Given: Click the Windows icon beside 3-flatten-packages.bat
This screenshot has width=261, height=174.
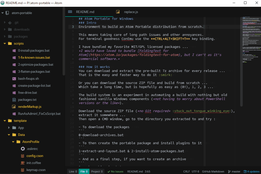Looking at the screenshot, I should pyautogui.click(x=14, y=71).
